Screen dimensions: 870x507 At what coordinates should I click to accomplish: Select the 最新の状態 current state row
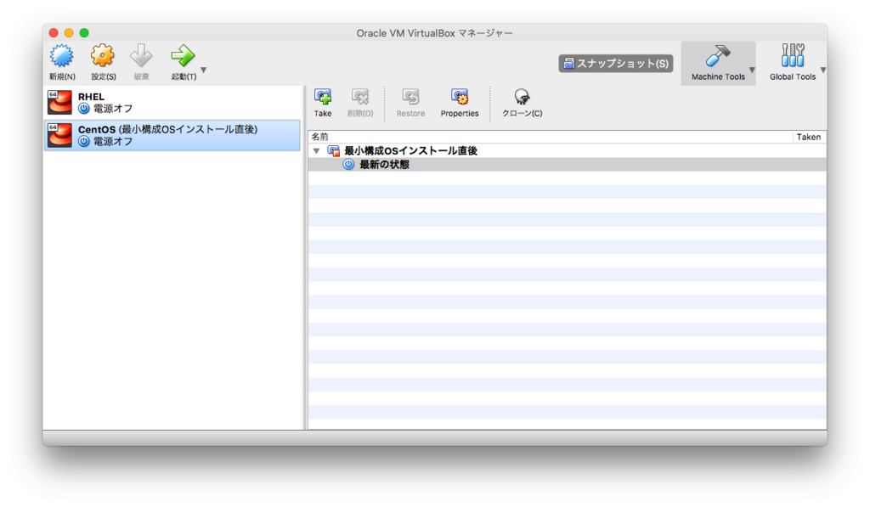(x=567, y=164)
